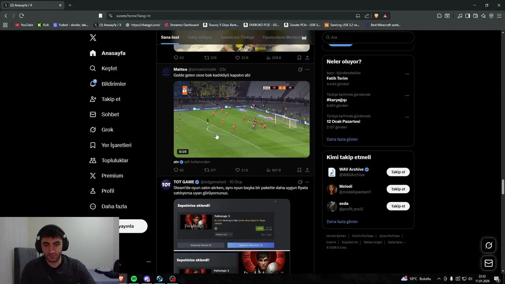The width and height of the screenshot is (505, 284).
Task: Switch to the Sana özel tab
Action: [x=170, y=37]
